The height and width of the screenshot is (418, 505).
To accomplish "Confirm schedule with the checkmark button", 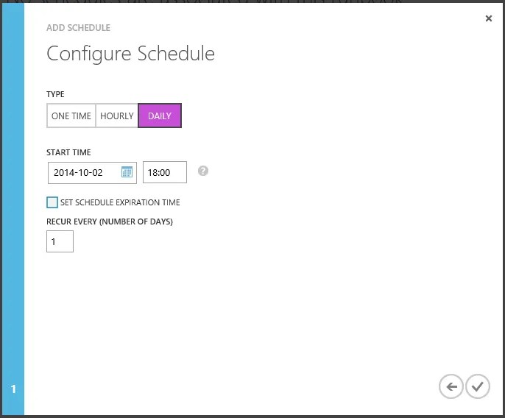I will click(x=478, y=386).
